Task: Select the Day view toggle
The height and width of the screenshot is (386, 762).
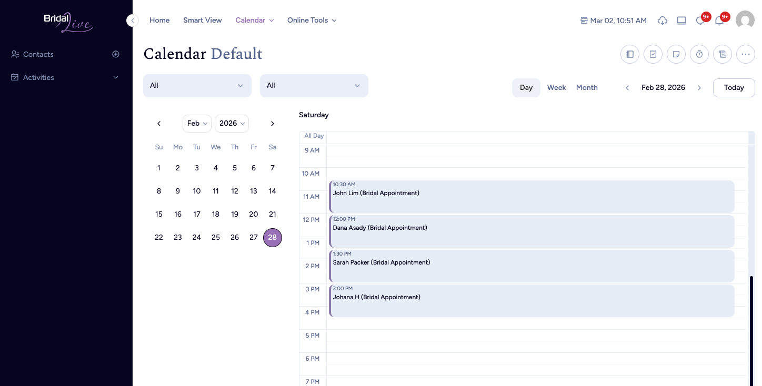Action: [526, 87]
